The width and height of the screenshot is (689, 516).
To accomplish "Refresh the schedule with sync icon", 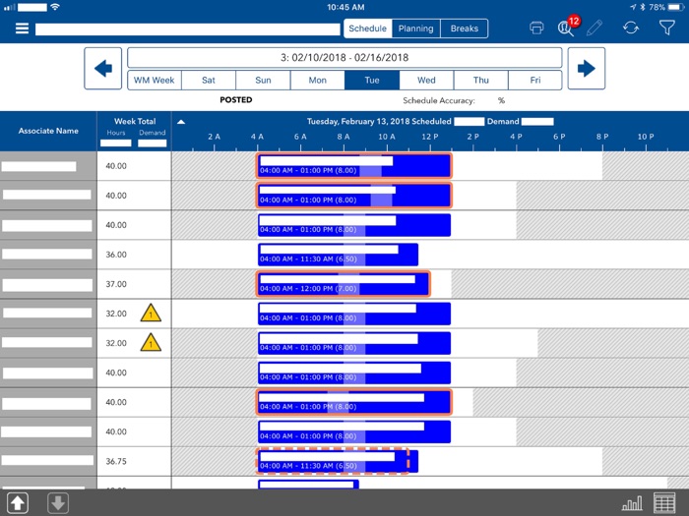I will [631, 29].
